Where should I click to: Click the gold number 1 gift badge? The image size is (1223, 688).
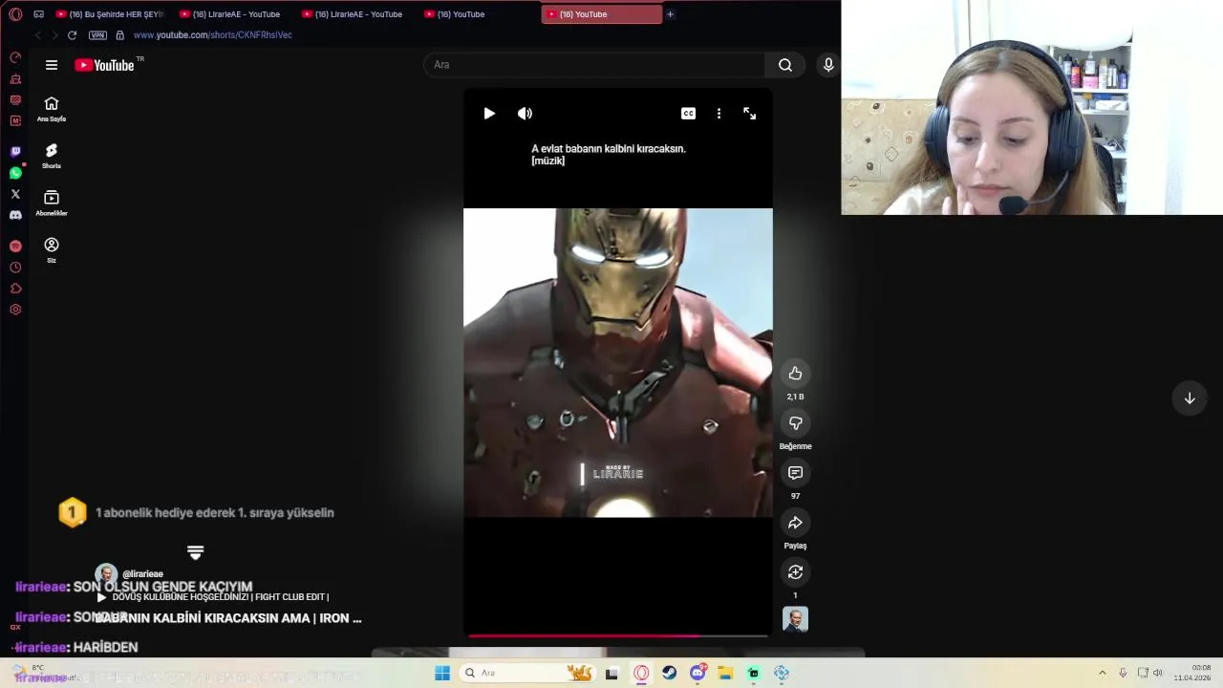coord(73,513)
